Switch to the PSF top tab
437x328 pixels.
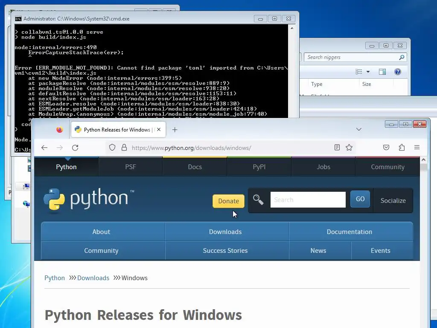pos(131,167)
